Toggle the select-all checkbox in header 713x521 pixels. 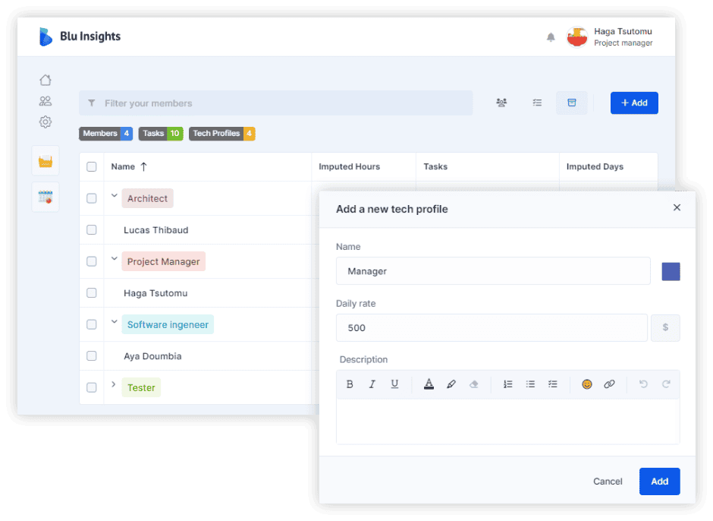click(92, 166)
